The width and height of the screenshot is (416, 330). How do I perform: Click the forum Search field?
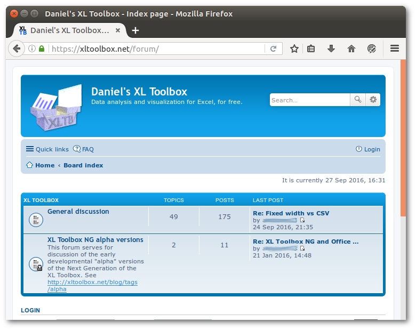[310, 100]
